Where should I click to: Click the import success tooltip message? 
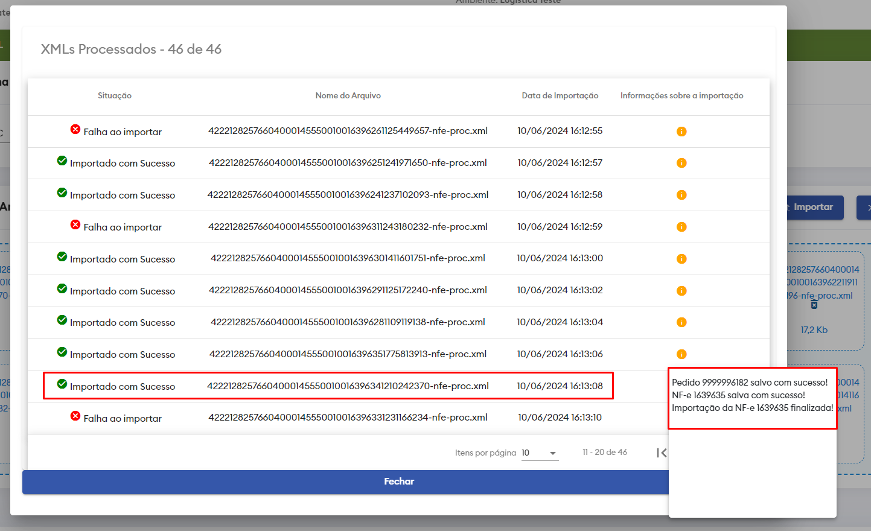point(752,395)
